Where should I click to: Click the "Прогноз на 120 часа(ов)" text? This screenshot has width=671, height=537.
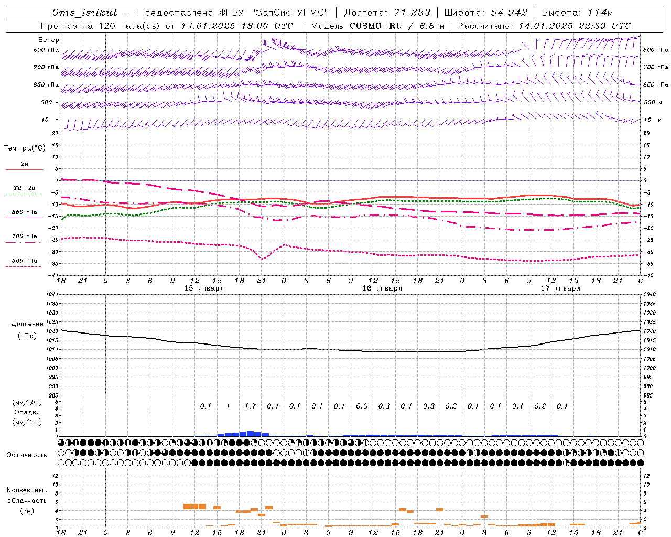coord(101,26)
